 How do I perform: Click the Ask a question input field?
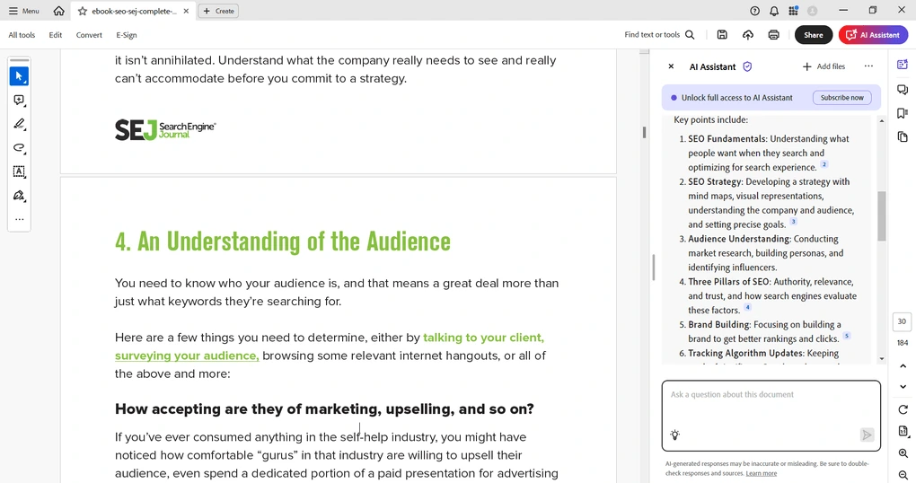tap(771, 404)
